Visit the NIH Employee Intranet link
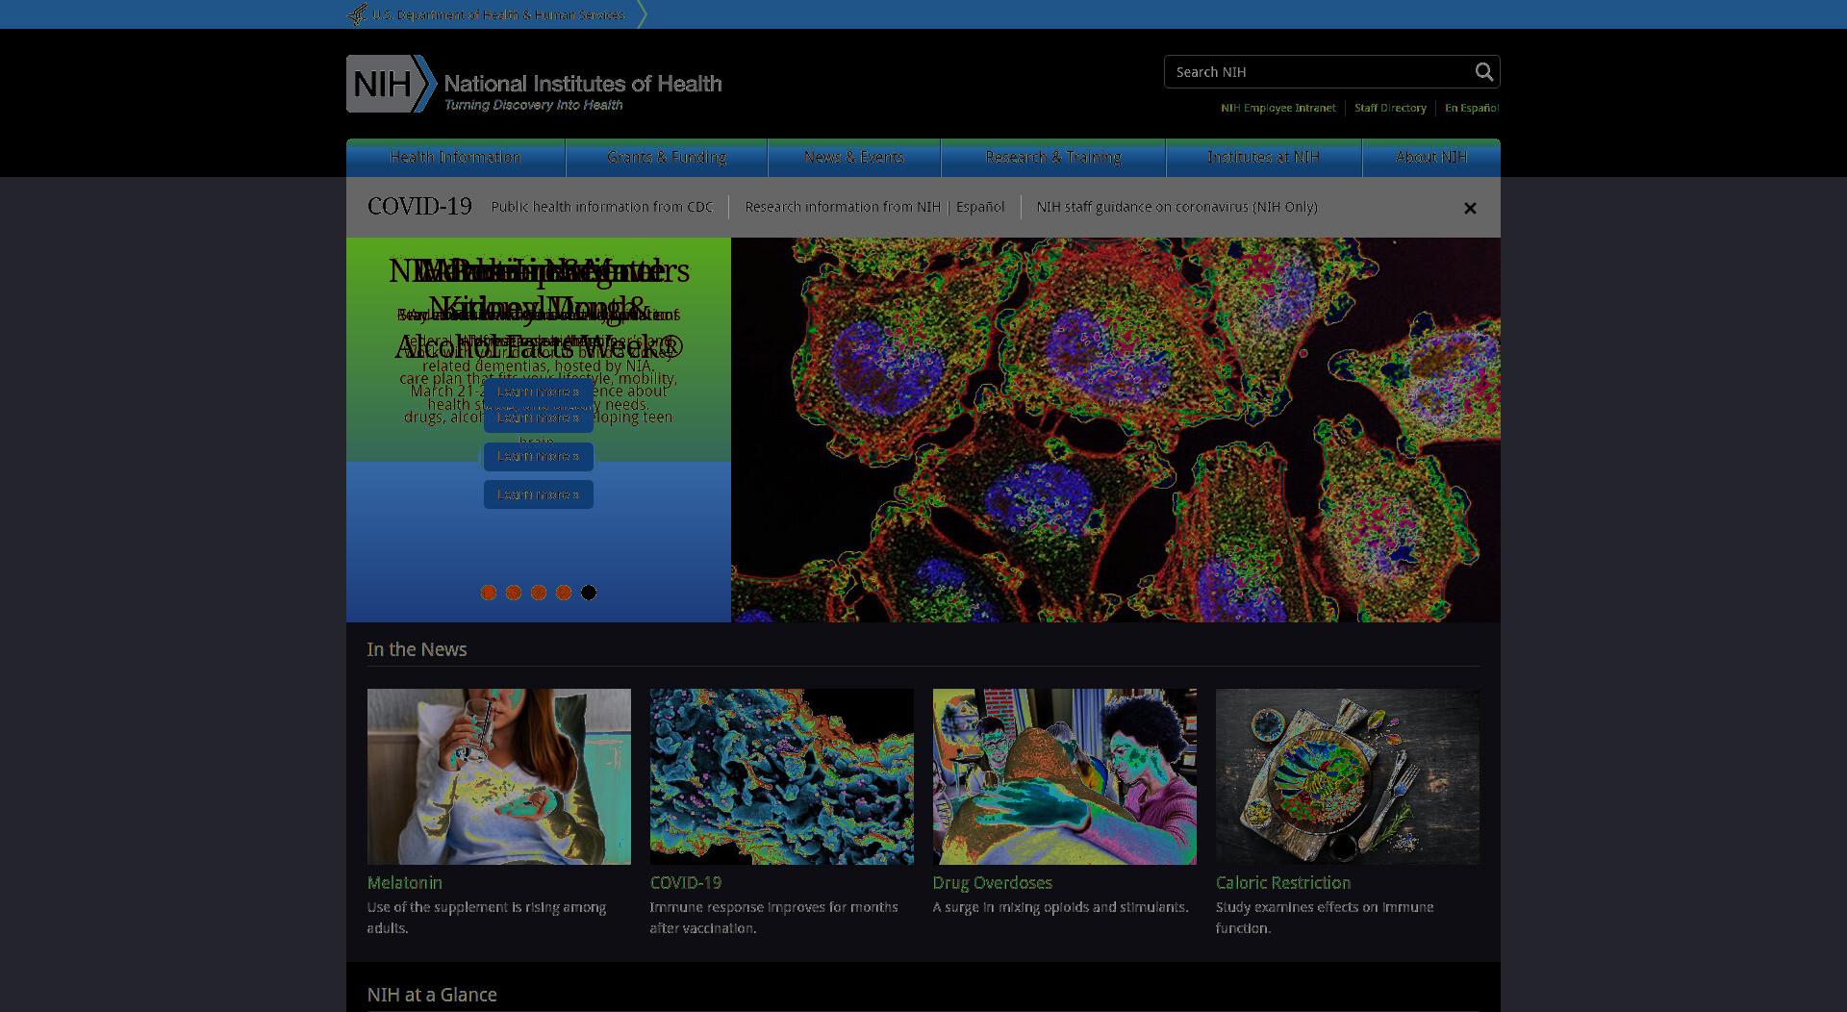 (1278, 108)
